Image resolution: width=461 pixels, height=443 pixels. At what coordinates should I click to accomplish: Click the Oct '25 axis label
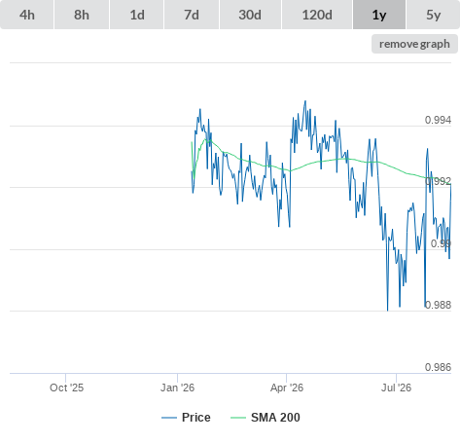[x=66, y=388]
